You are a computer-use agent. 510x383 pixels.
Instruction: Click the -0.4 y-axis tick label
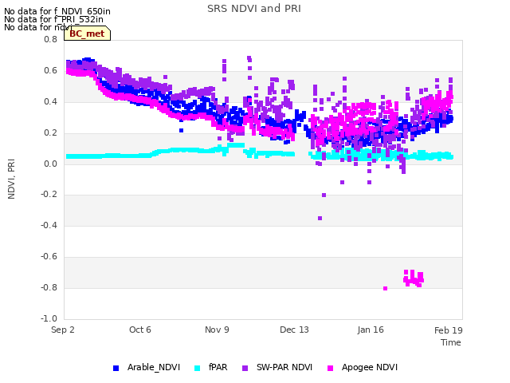(x=49, y=225)
